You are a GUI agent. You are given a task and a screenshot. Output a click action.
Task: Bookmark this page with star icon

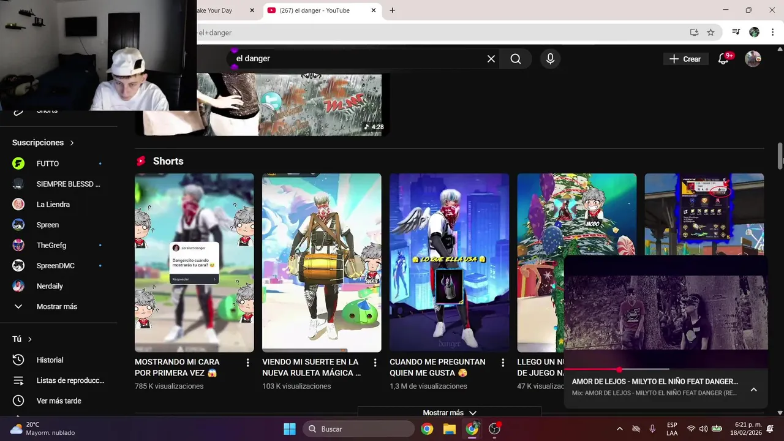[710, 32]
